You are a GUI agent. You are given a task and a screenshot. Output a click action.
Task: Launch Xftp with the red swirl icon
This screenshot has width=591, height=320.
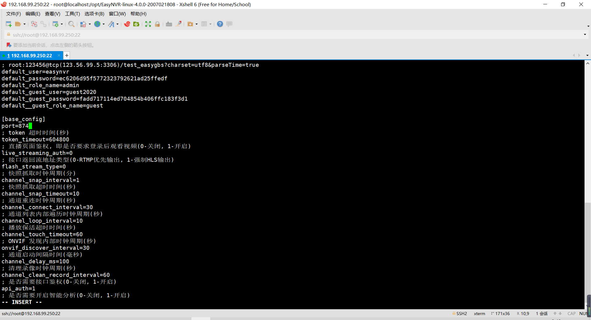(x=127, y=24)
